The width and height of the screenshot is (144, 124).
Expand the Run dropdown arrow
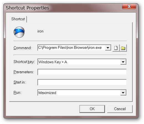[123, 93]
